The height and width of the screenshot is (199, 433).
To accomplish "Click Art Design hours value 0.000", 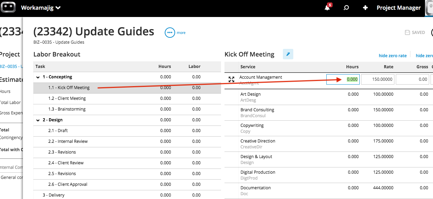I will click(353, 94).
